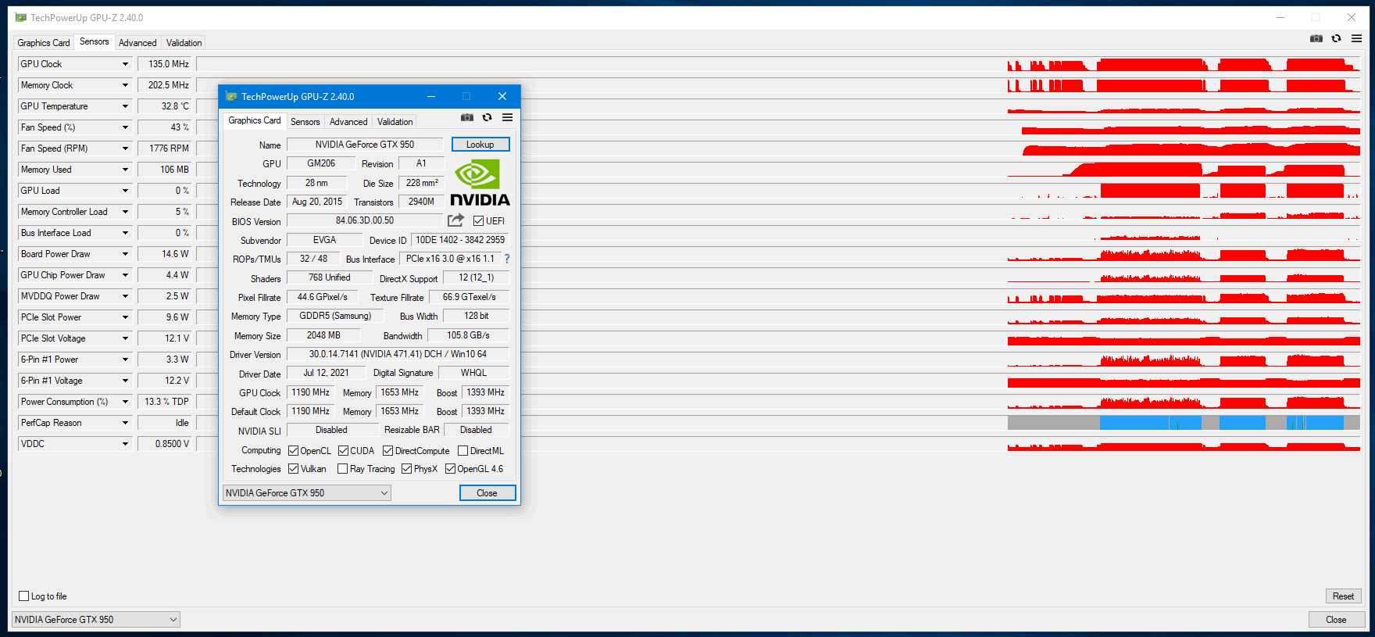Click the refresh icon in the front GPU-Z window

[487, 117]
